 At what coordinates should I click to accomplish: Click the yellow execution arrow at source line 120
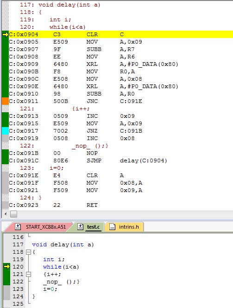[6, 267]
